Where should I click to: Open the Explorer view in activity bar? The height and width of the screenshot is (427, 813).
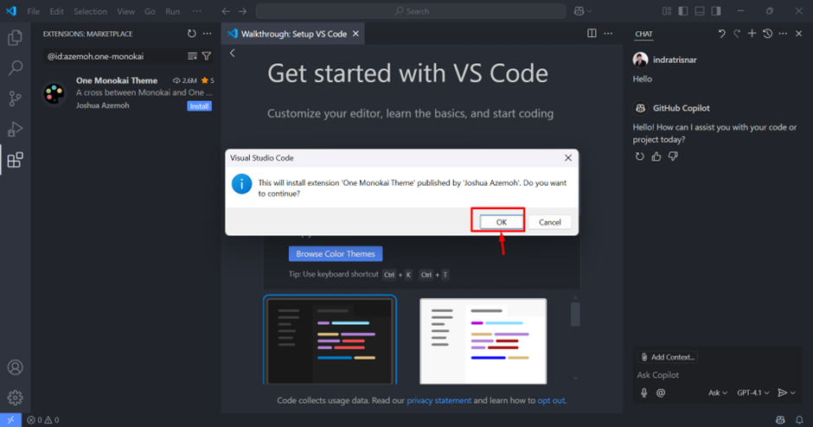[15, 37]
